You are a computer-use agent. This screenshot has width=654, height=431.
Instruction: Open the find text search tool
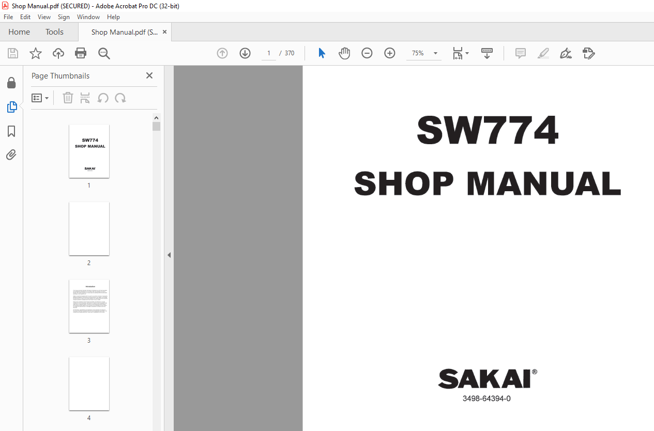104,53
